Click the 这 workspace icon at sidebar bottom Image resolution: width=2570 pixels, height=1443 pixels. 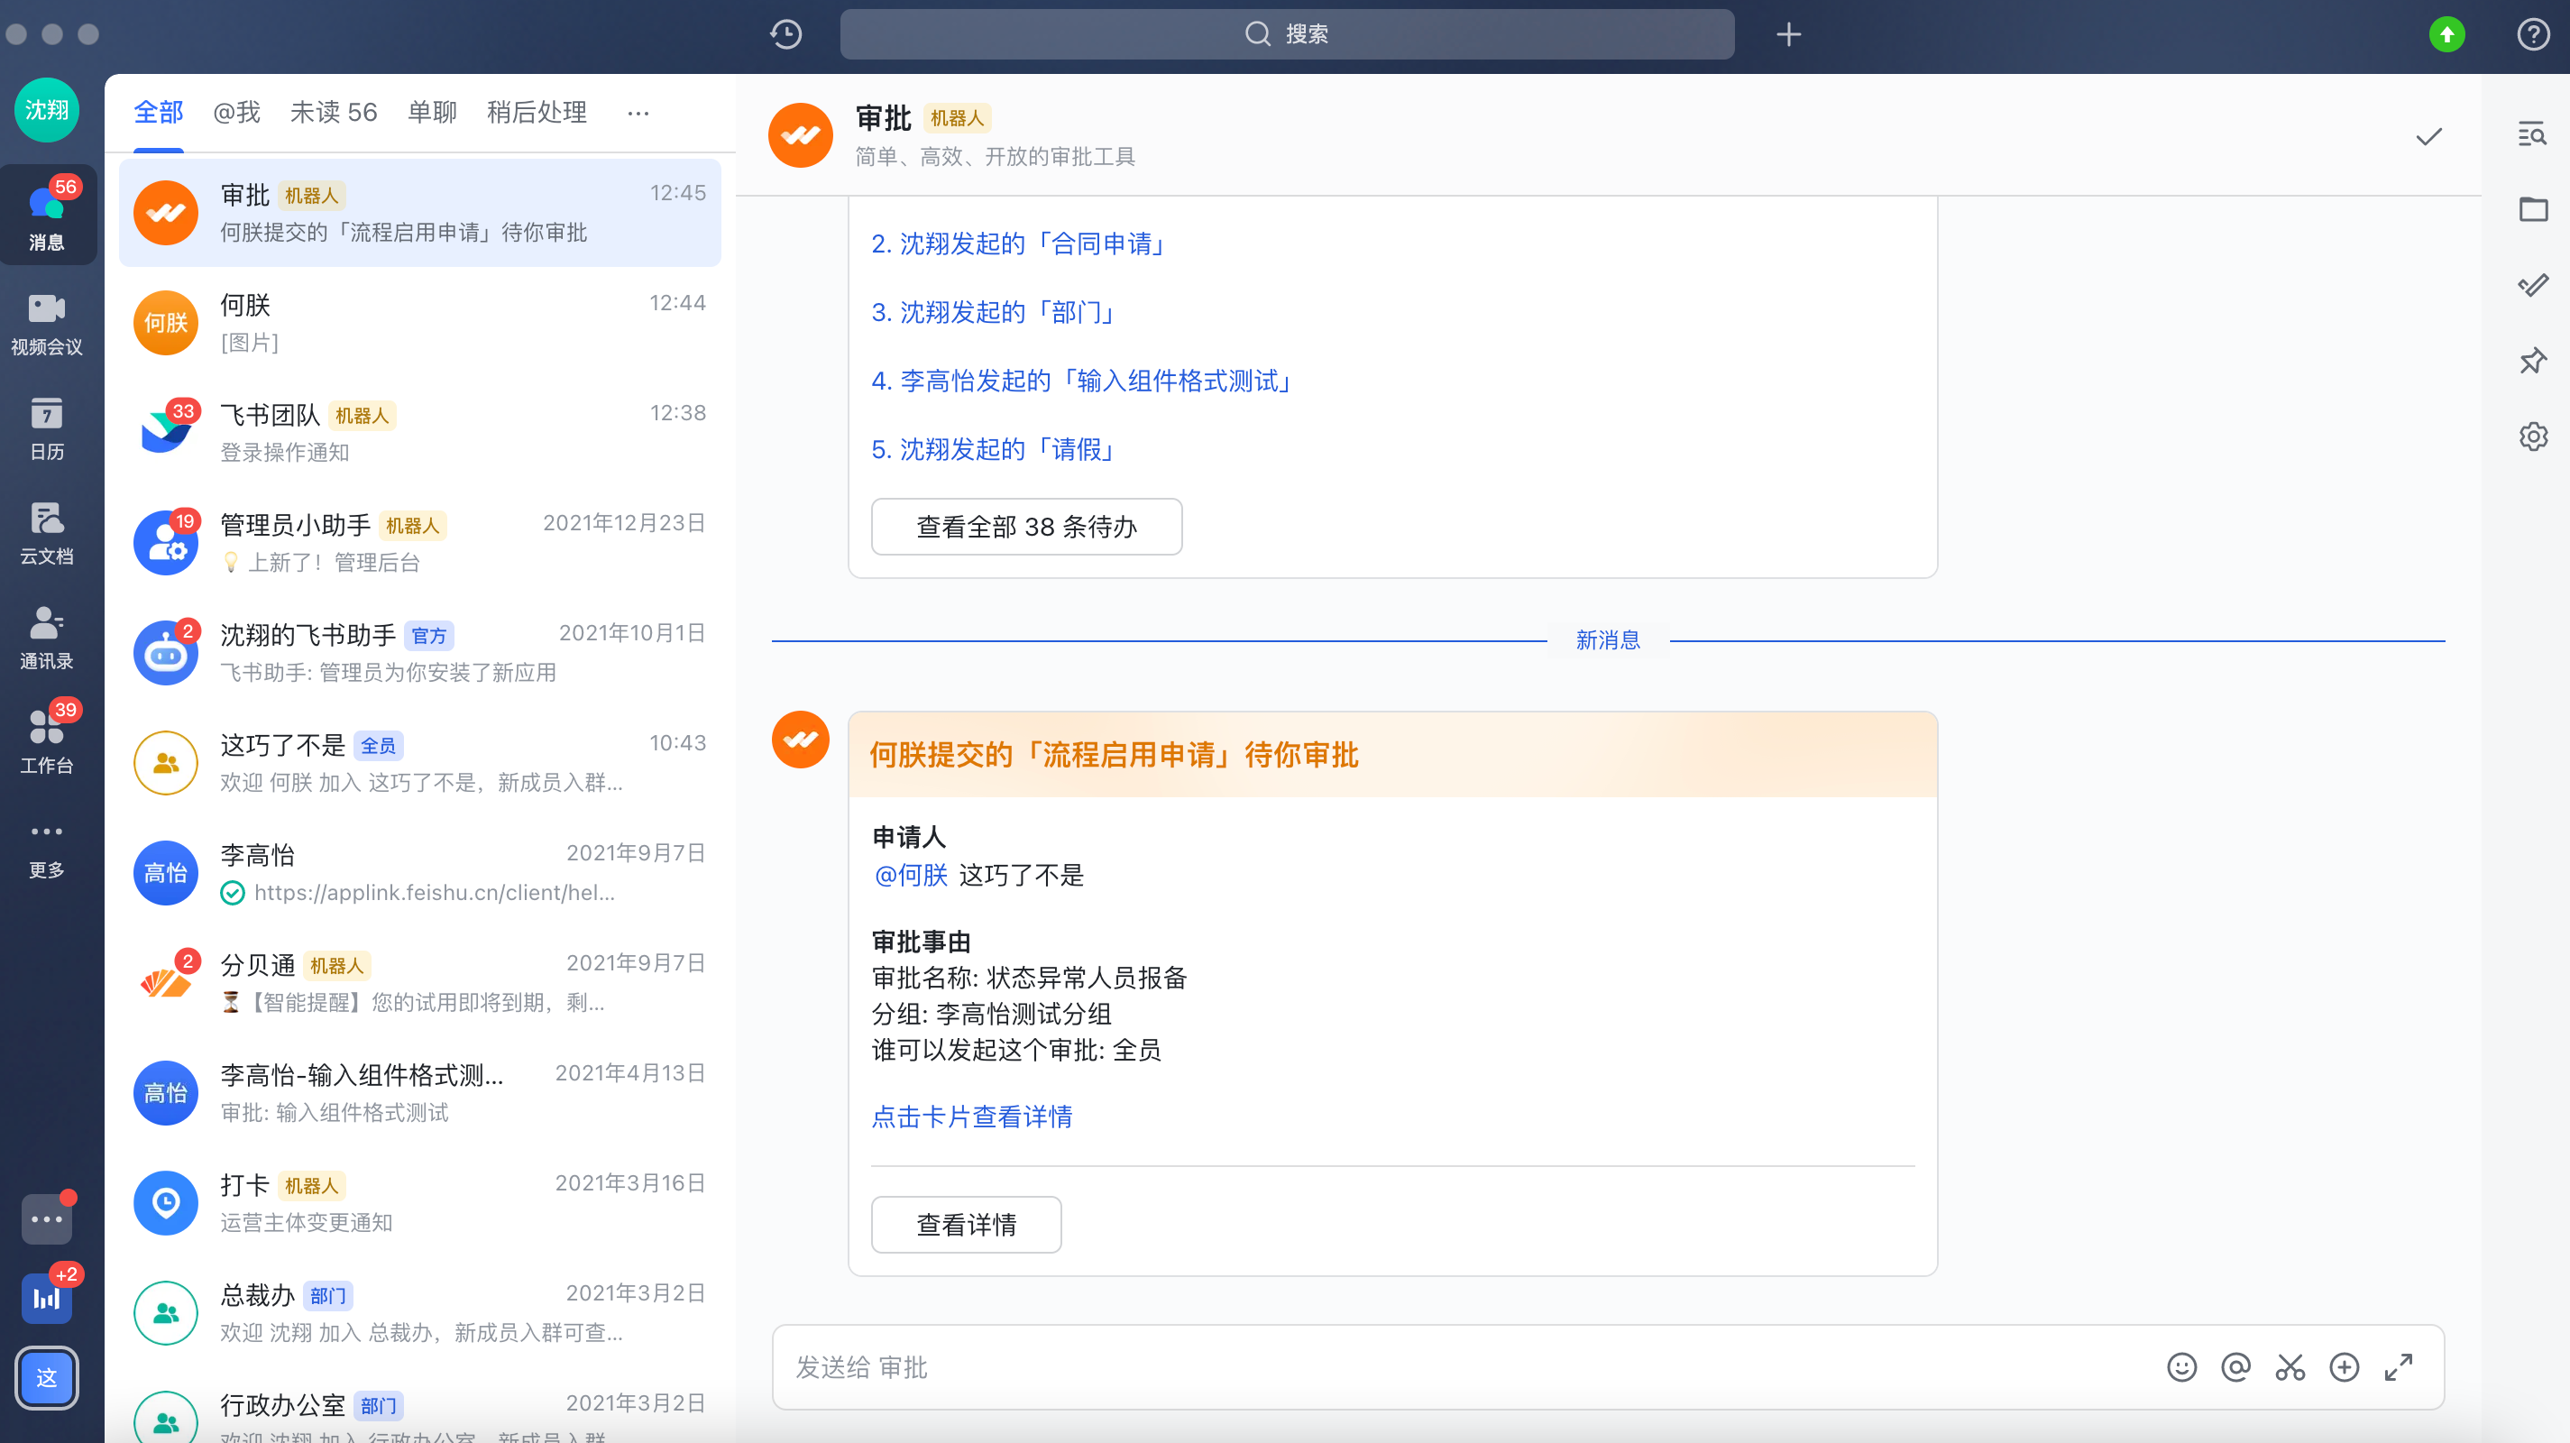coord(47,1377)
